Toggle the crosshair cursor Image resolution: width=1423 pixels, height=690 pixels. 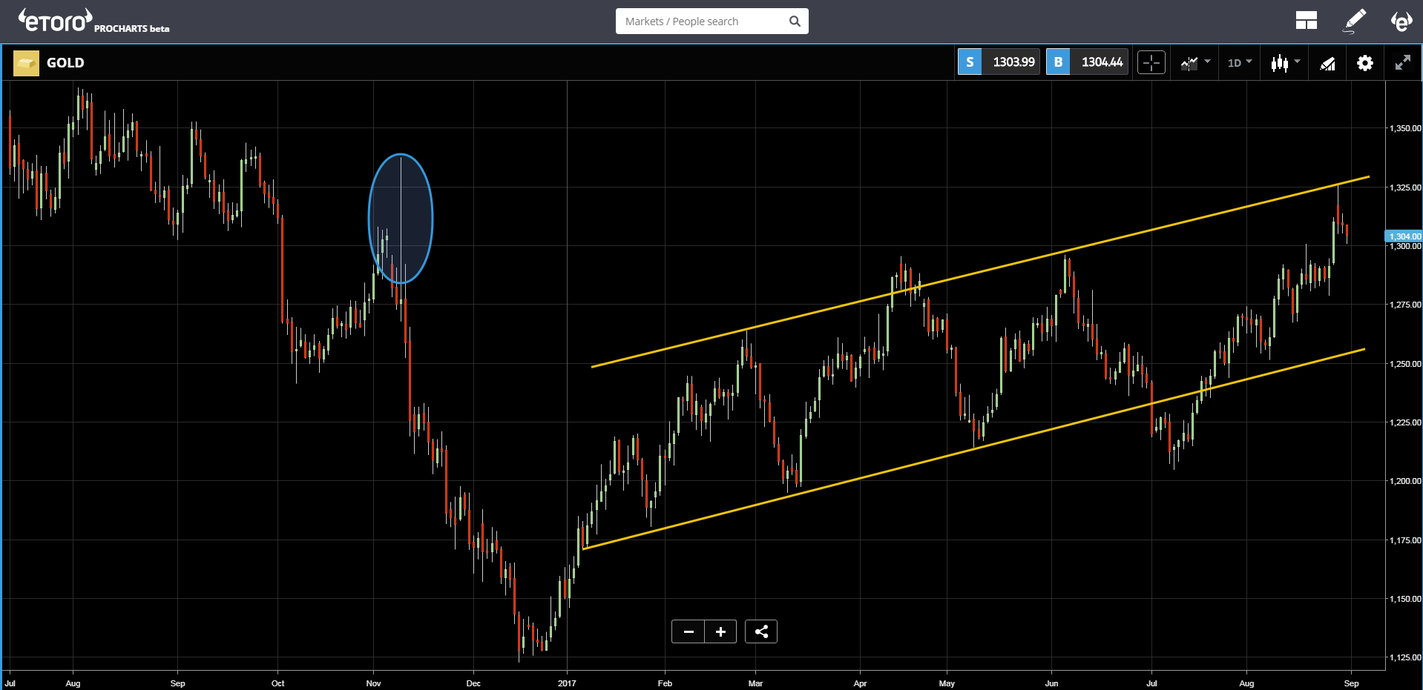click(1151, 63)
